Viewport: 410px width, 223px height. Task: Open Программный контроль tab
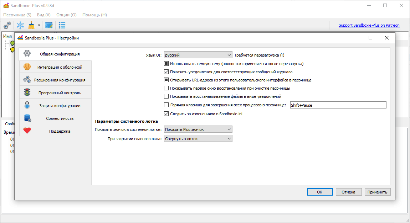(55, 92)
